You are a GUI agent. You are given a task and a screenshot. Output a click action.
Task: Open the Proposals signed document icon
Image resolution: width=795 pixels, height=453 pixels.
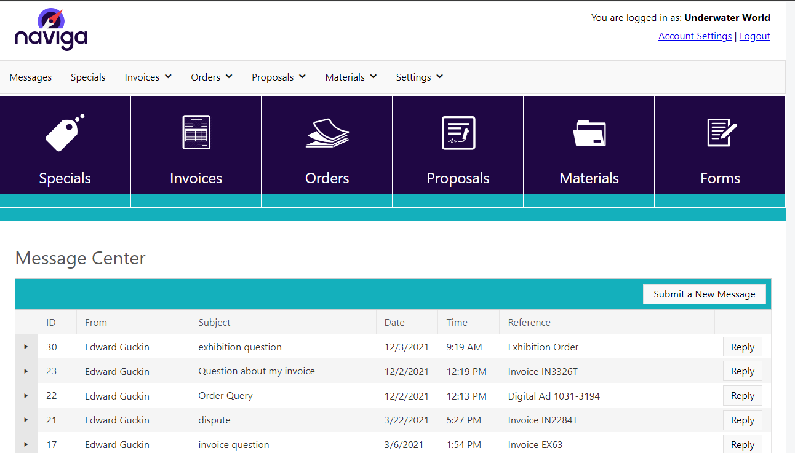[x=458, y=133]
